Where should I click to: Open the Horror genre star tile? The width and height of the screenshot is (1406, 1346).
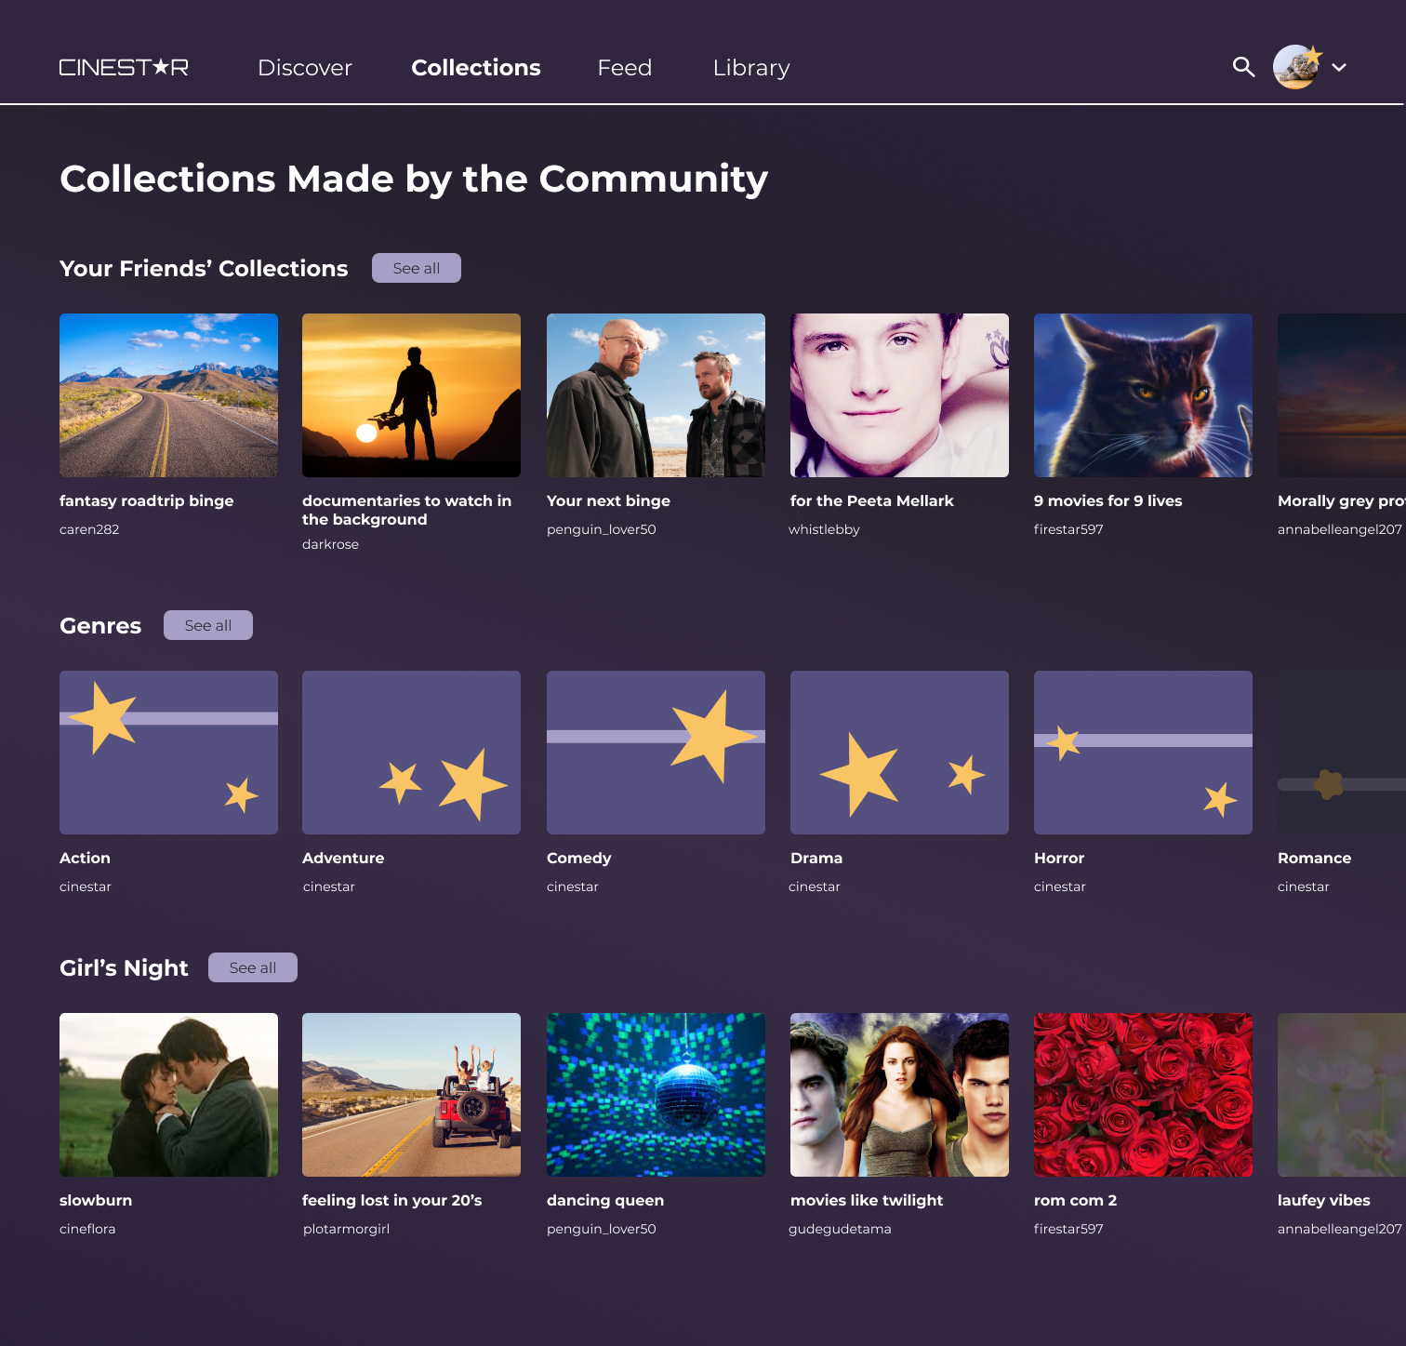[x=1143, y=753]
